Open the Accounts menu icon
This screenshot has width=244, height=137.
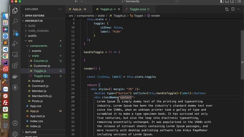[15, 123]
